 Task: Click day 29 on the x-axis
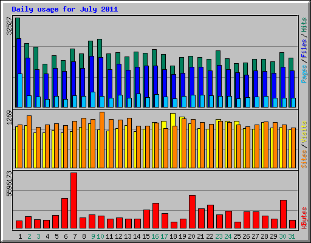(273, 236)
